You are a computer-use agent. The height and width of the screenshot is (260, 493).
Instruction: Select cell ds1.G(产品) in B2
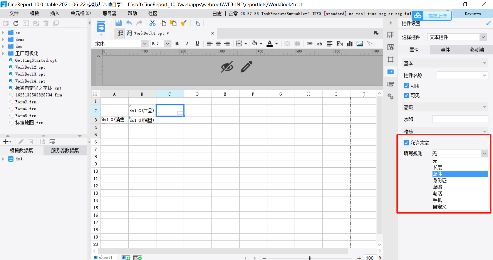[x=142, y=111]
